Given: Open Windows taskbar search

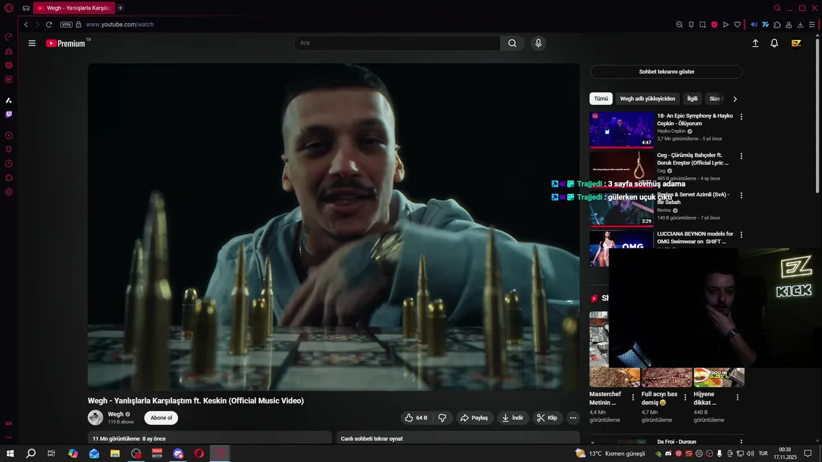Looking at the screenshot, I should pos(31,454).
